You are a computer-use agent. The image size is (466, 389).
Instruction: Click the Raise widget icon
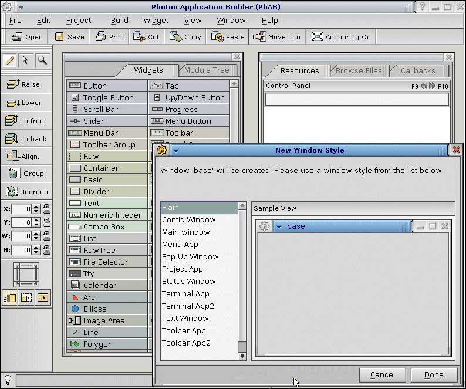(12, 84)
